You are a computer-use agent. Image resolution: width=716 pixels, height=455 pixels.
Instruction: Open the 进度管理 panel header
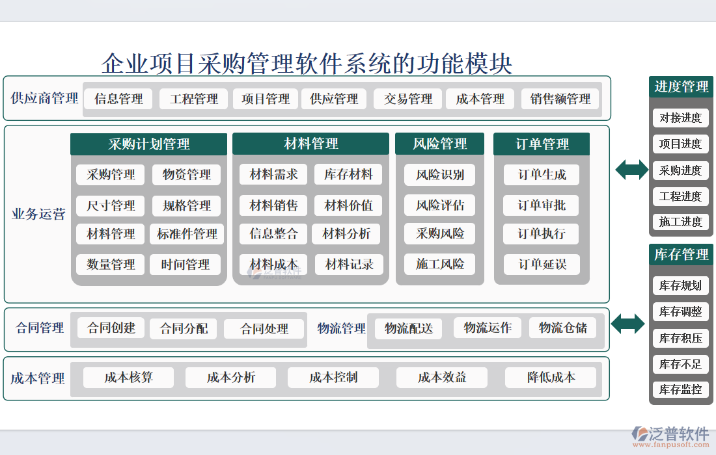pyautogui.click(x=680, y=86)
